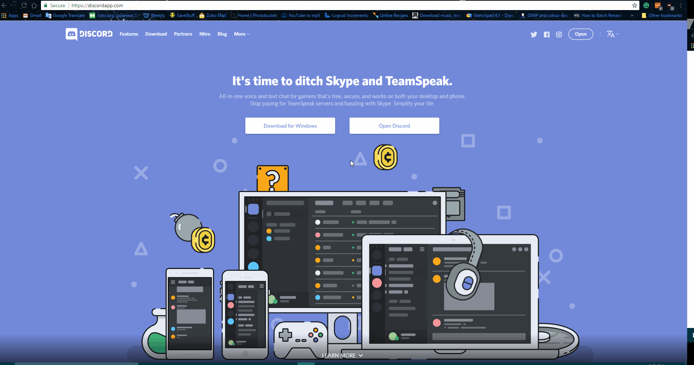Click the browser home icon

(34, 5)
